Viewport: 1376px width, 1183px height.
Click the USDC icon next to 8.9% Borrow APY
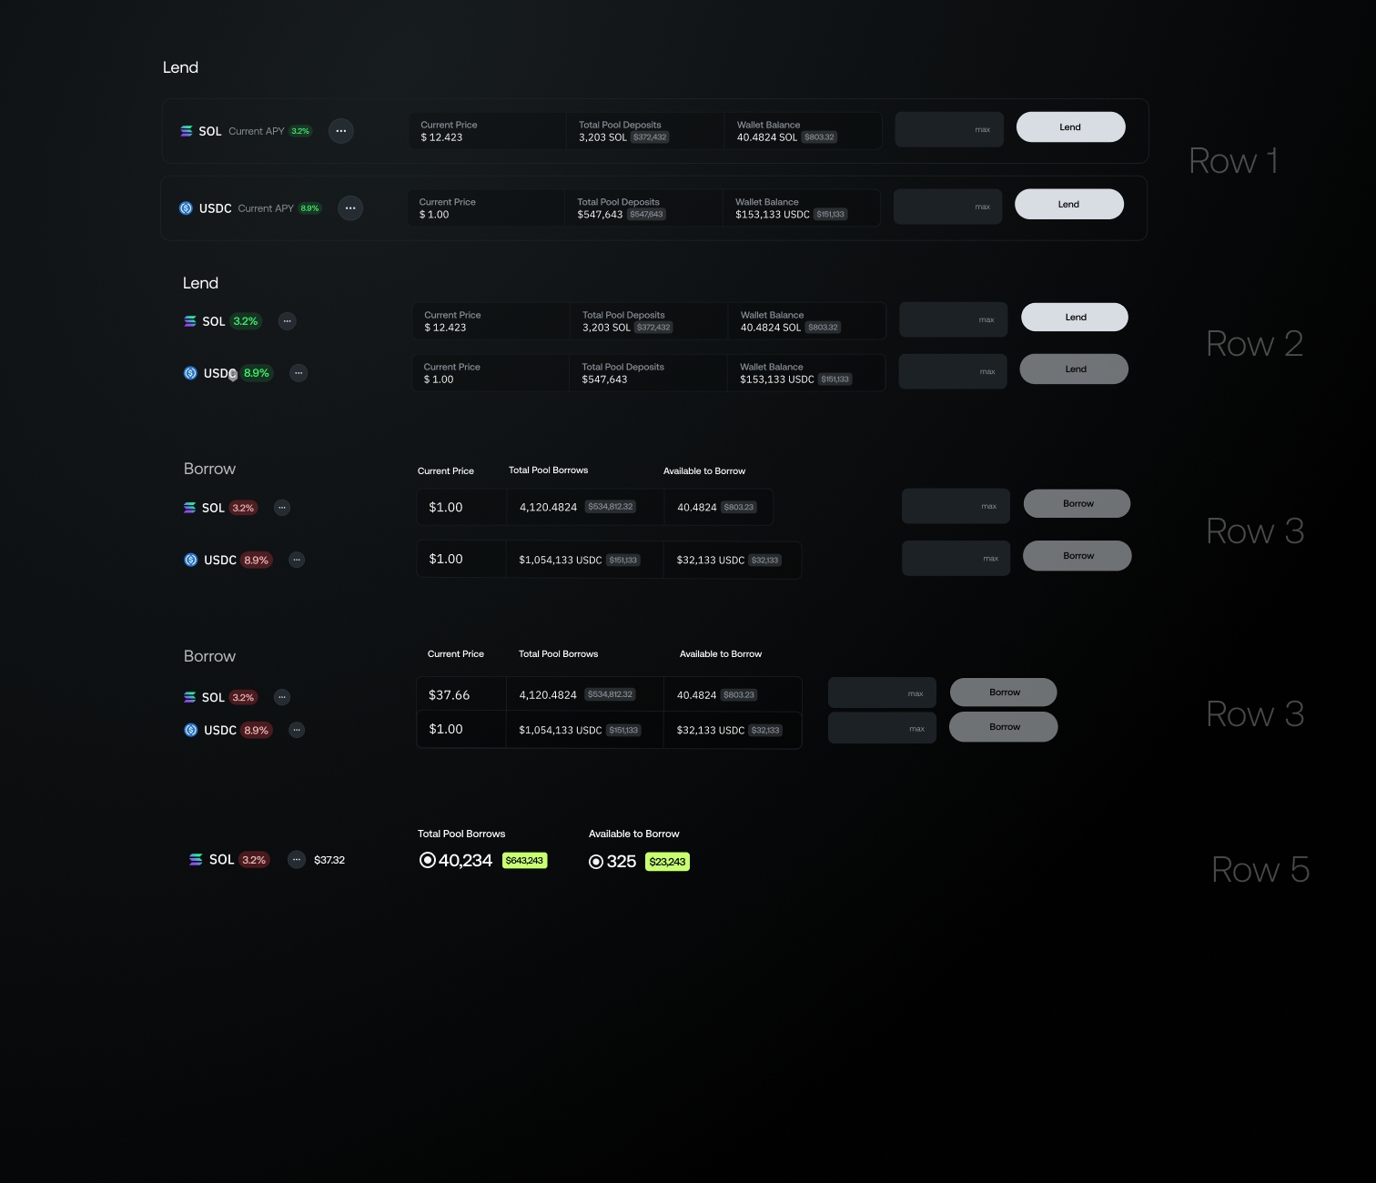click(x=190, y=560)
